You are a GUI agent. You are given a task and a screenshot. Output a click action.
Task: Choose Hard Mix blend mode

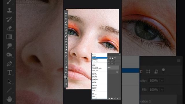point(94,83)
